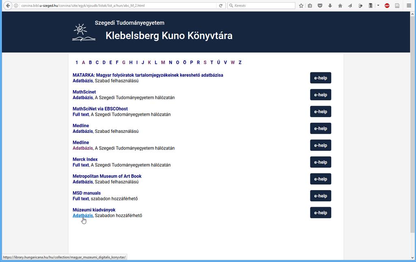
Task: Choose letter M in the index
Action: pos(163,63)
